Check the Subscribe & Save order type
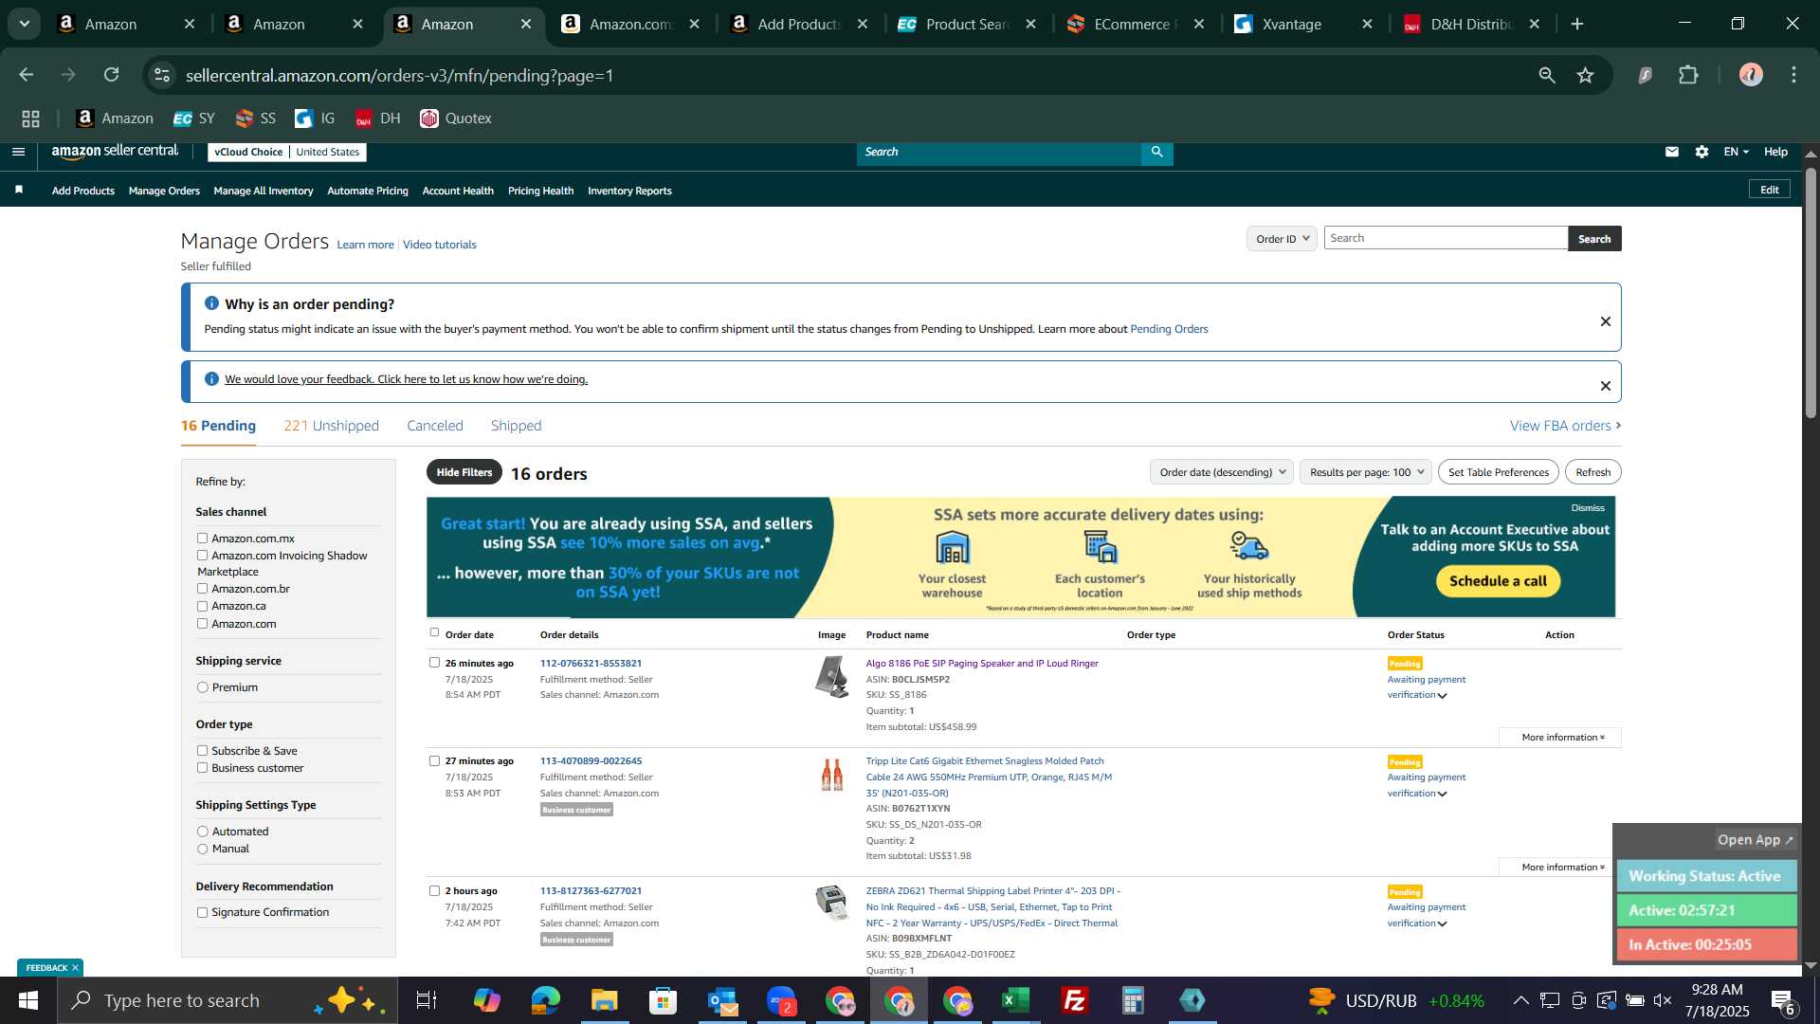This screenshot has height=1024, width=1820. [202, 751]
